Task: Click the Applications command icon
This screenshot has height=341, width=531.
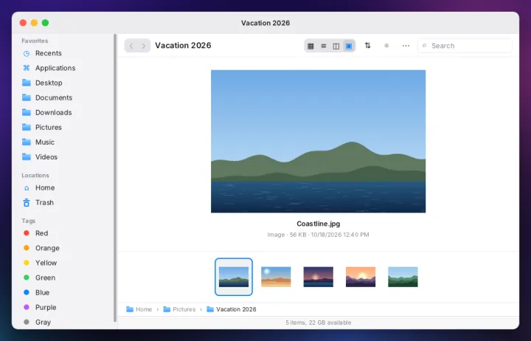Action: pyautogui.click(x=27, y=68)
